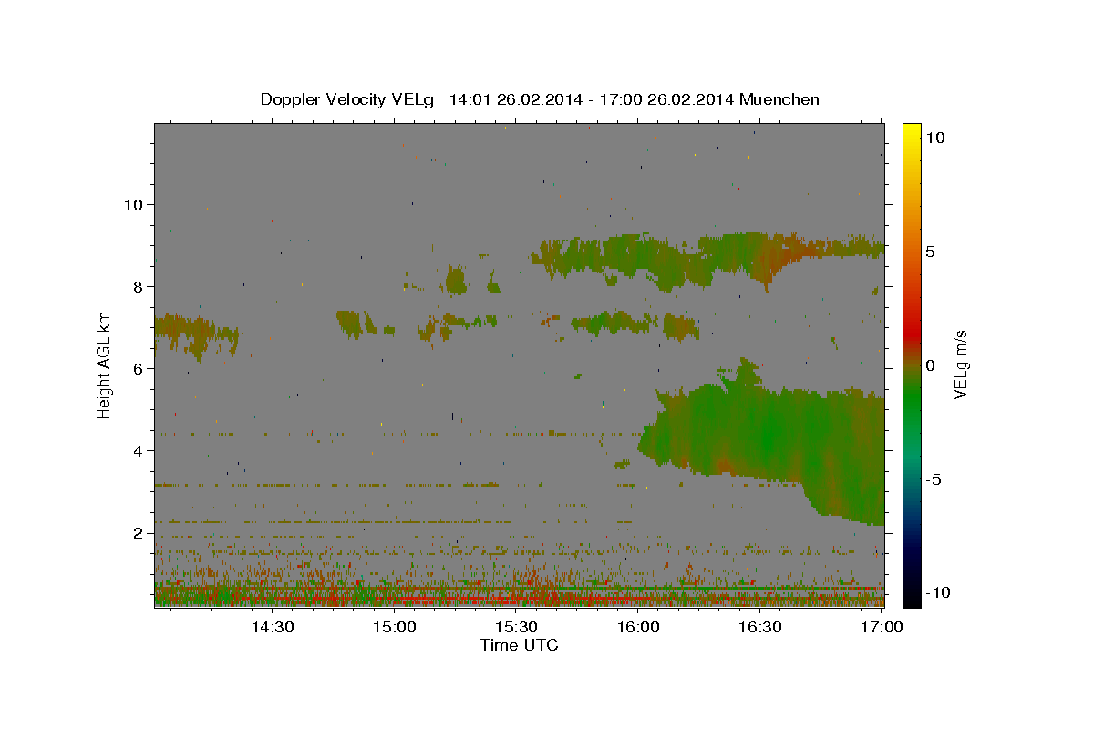Viewport: 1094px width, 729px height.
Task: Click the height tick label 6
Action: click(x=137, y=368)
